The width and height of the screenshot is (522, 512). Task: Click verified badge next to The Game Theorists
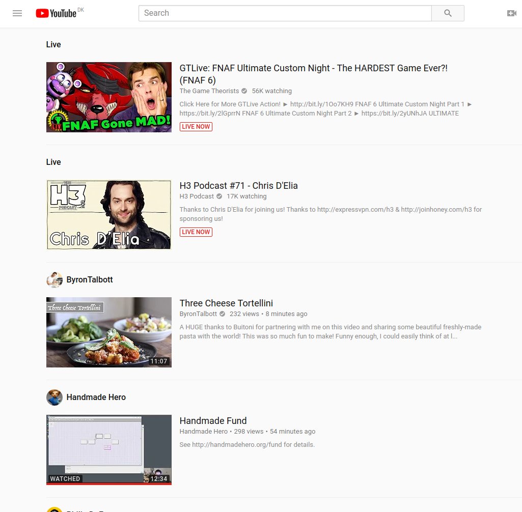tap(244, 91)
